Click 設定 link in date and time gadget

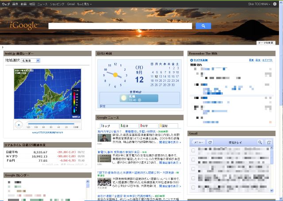103,106
